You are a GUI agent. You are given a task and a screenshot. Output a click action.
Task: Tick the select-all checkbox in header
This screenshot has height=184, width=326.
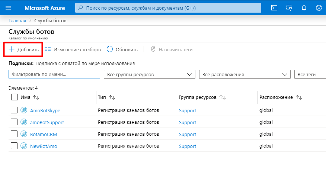(x=15, y=97)
